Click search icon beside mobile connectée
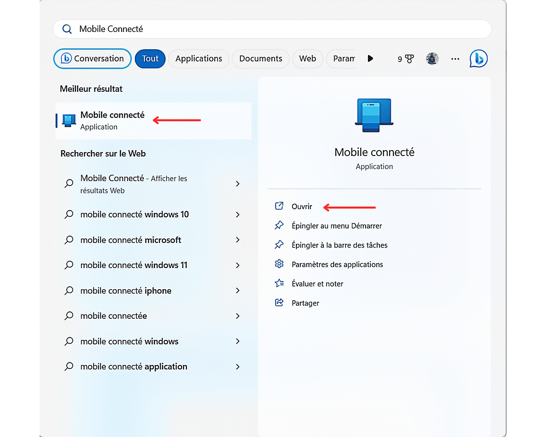 pyautogui.click(x=69, y=316)
